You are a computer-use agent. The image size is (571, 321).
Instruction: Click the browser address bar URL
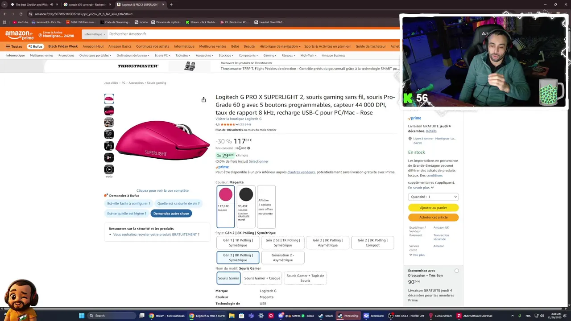point(84,14)
